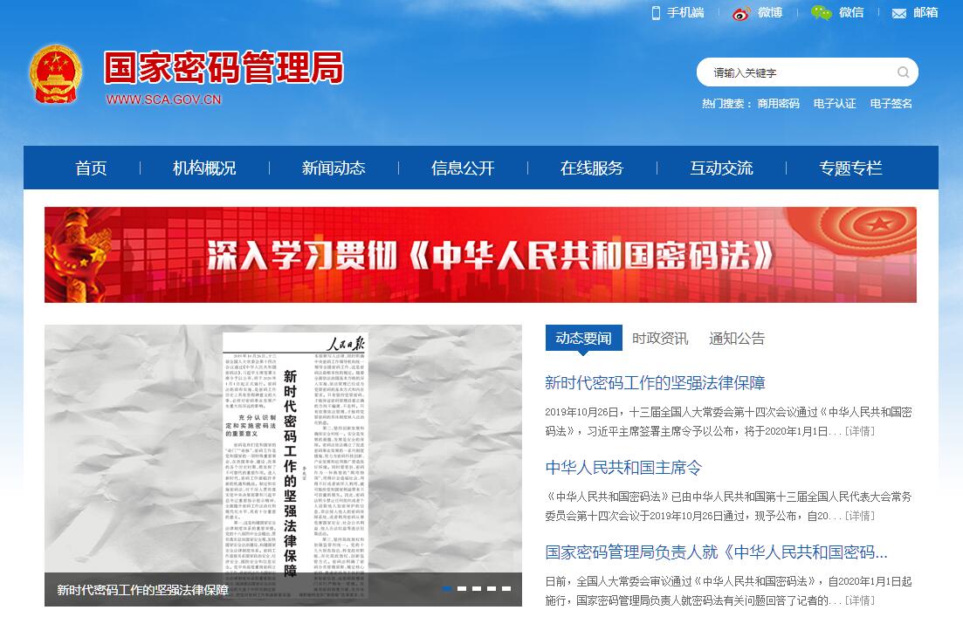Screen dimensions: 963x617
Task: Open the 手机端 text link
Action: pyautogui.click(x=685, y=13)
